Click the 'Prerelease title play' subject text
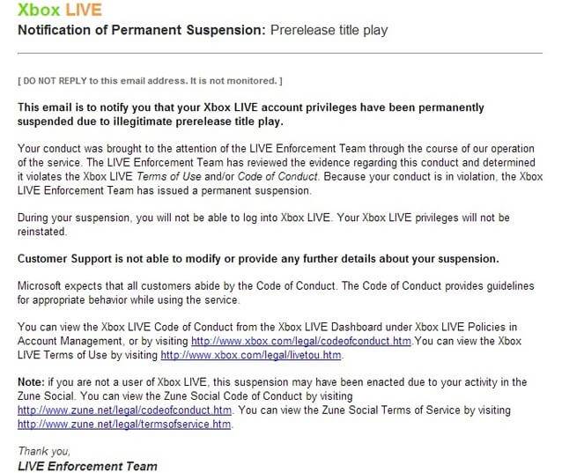 (329, 31)
